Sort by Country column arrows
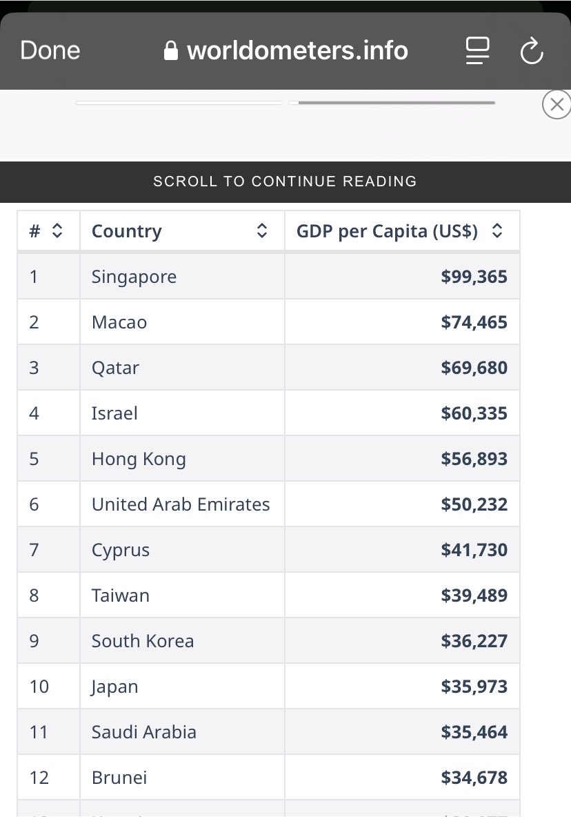Viewport: 571px width, 817px height. coord(262,231)
